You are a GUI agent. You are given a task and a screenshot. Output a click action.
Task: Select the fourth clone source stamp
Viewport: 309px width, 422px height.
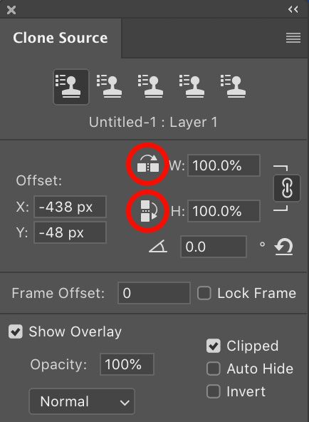(192, 87)
